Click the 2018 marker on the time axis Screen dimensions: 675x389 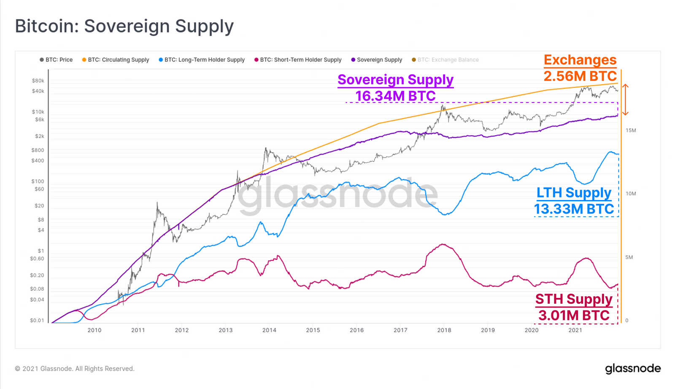click(444, 330)
